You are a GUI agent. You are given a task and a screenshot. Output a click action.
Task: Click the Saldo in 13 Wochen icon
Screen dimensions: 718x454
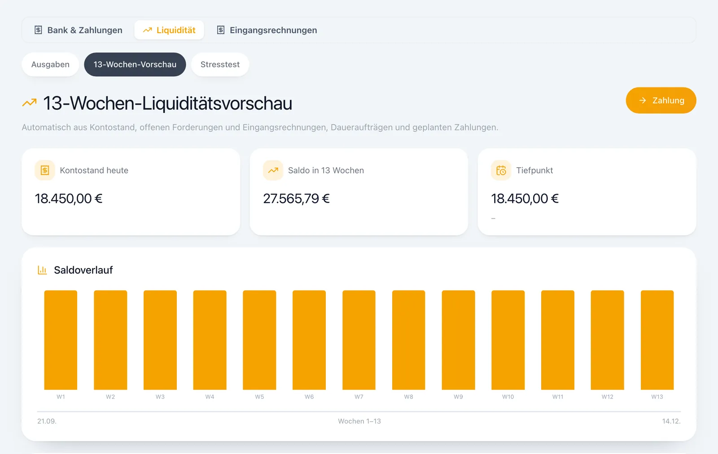click(x=273, y=170)
